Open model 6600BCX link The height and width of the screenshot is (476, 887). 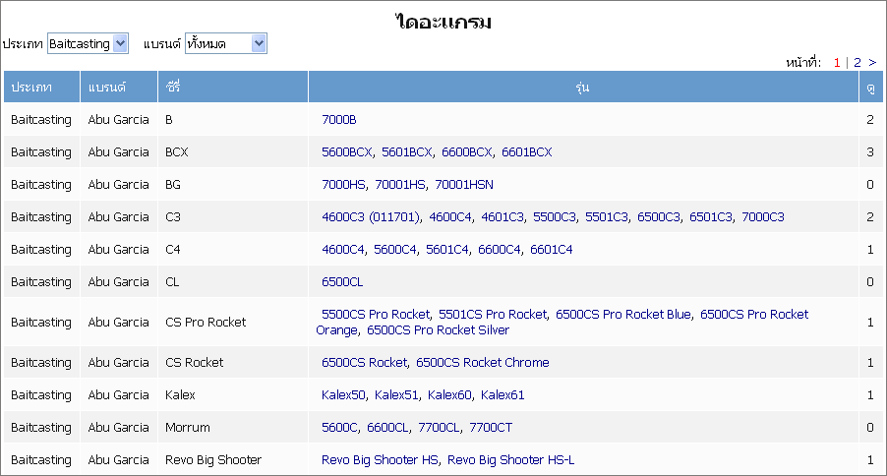click(467, 151)
